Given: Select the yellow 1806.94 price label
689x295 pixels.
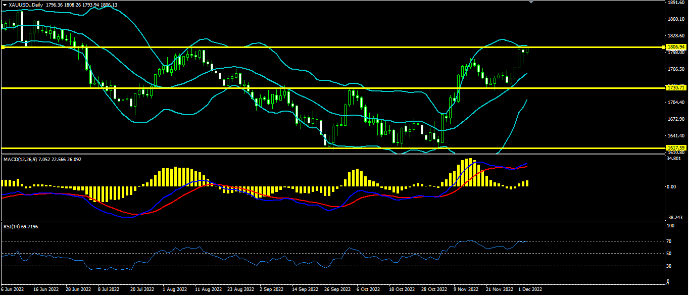Looking at the screenshot, I should coord(676,47).
